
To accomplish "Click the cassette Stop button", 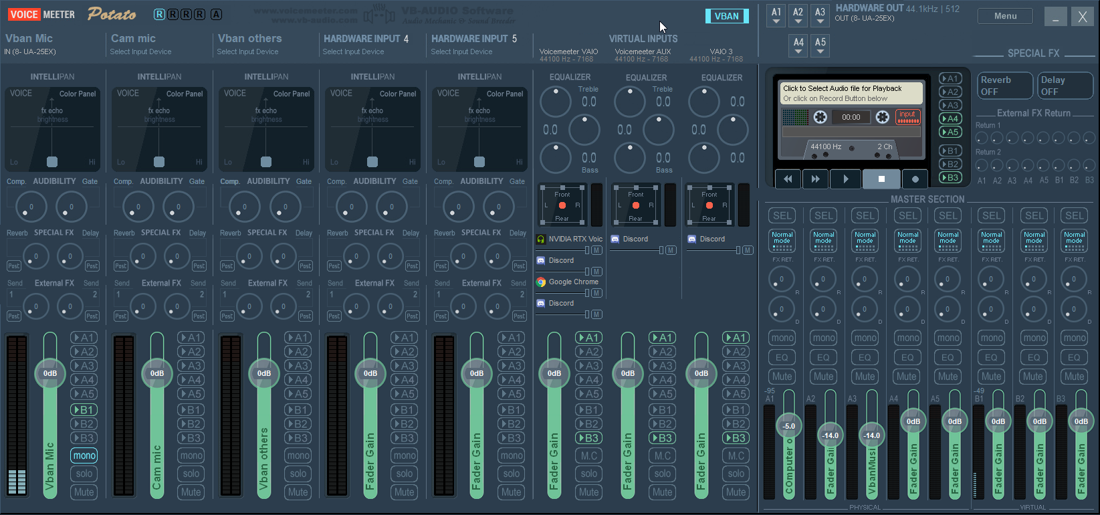I will (x=881, y=179).
